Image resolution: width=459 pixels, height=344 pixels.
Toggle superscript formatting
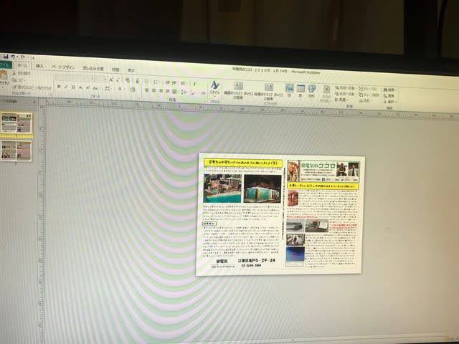(87, 87)
